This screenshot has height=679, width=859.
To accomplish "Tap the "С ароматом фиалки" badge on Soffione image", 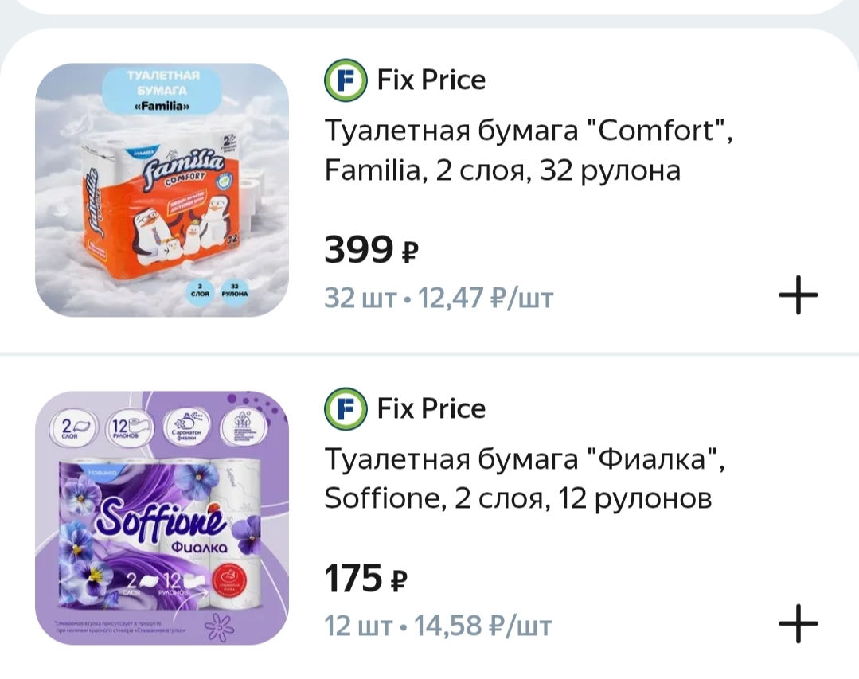I will tap(184, 427).
